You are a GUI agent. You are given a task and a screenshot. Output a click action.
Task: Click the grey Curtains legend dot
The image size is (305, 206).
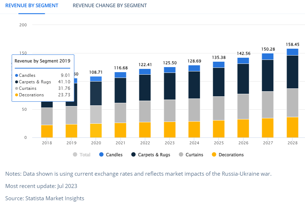pyautogui.click(x=181, y=154)
